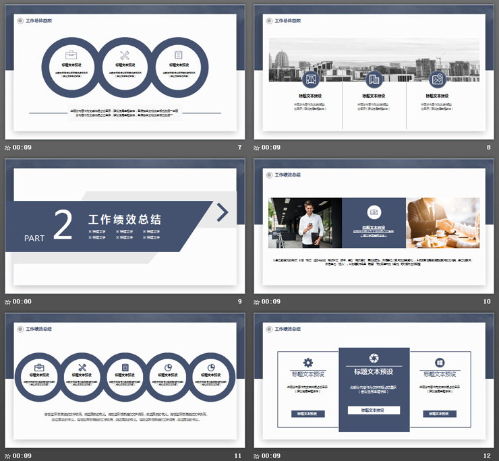Select slide 11 with five circles
The width and height of the screenshot is (499, 461).
coord(121,381)
